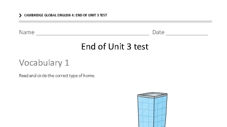This screenshot has height=127, width=227.
Task: Click the word "End" in the large title
Action: click(88, 47)
